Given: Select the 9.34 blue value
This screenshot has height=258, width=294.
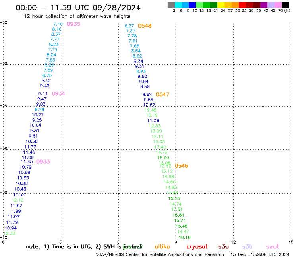Looking at the screenshot, I should click(138, 61).
